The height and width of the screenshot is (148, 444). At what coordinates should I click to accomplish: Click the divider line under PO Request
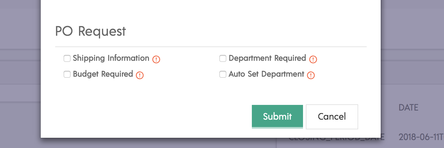coord(211,46)
